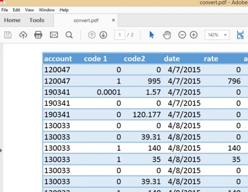
Task: Click code2 value 140 in table
Action: click(155, 148)
